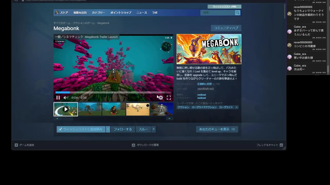Image resolution: width=330 pixels, height=185 pixels.
Task: Open ダウンロードの管理 in the bottom bar
Action: [148, 145]
